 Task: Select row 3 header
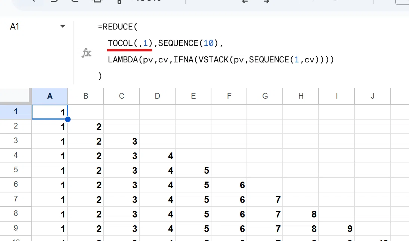coord(16,141)
